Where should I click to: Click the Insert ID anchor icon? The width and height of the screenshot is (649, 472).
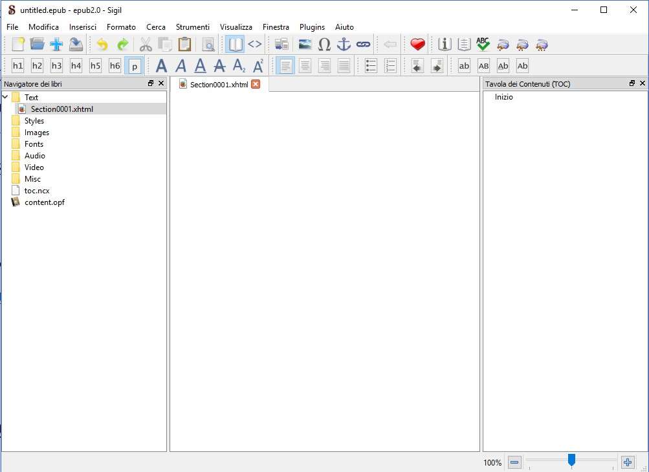pos(344,45)
